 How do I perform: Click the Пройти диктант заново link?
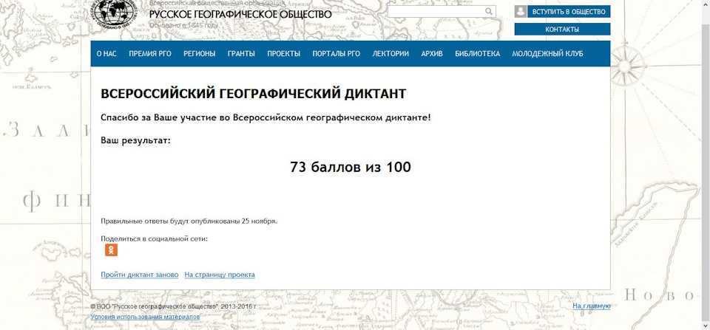[140, 275]
